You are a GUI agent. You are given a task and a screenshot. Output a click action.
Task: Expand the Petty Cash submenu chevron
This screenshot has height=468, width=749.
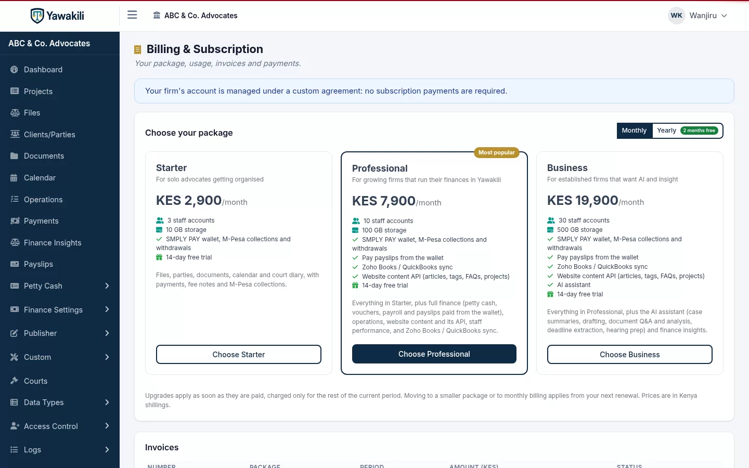click(107, 286)
